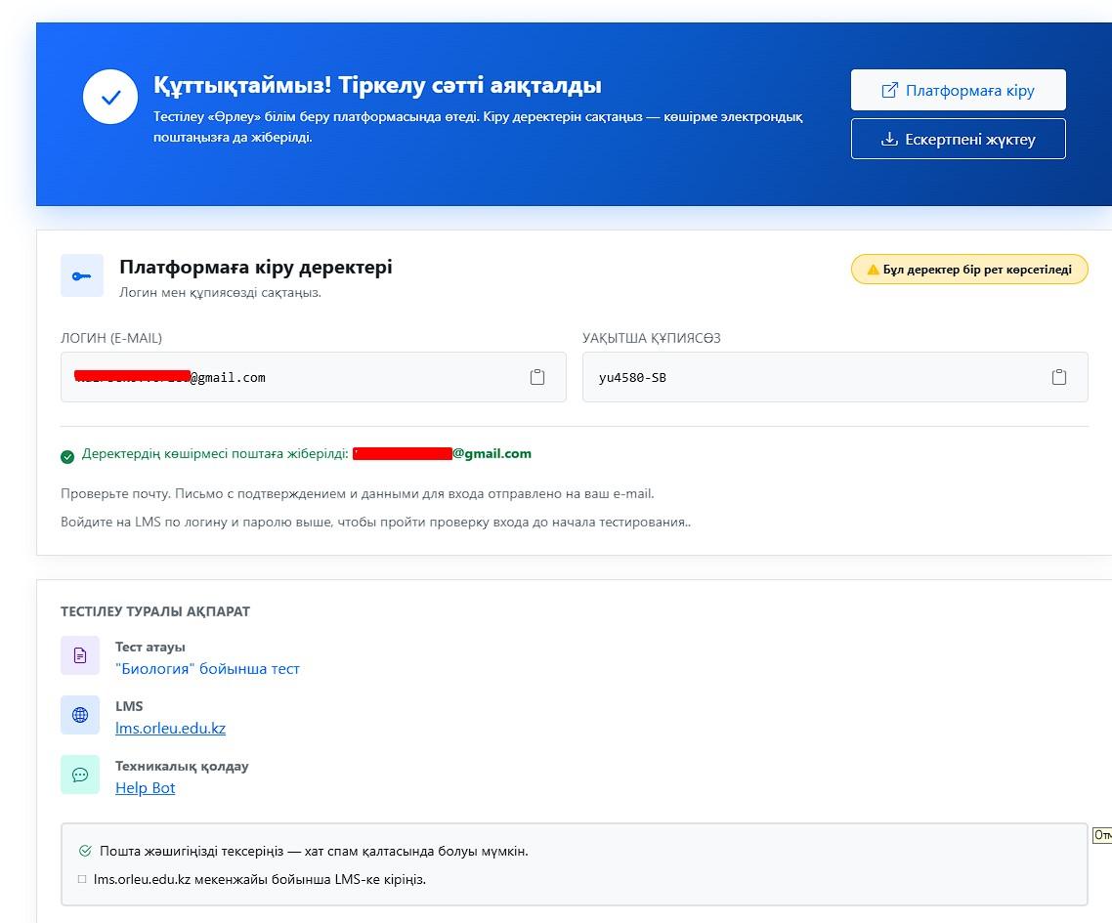Viewport: 1112px width, 923px height.
Task: Click the «УАҚЫТША ҚҰПИЯСӨЗ» field label
Action: coord(652,338)
